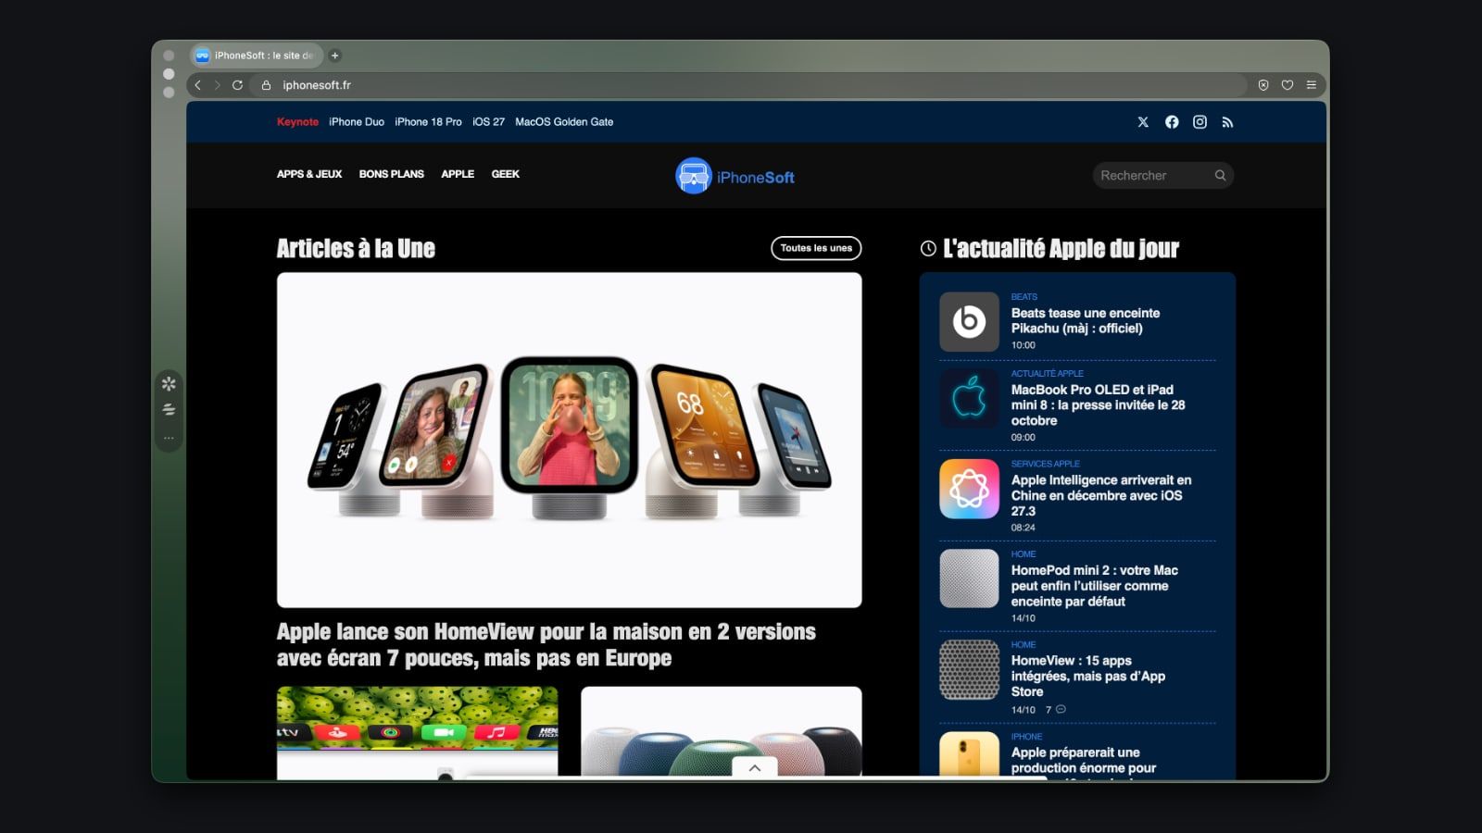Click the Beats logo thumbnail
This screenshot has width=1482, height=833.
pyautogui.click(x=969, y=321)
